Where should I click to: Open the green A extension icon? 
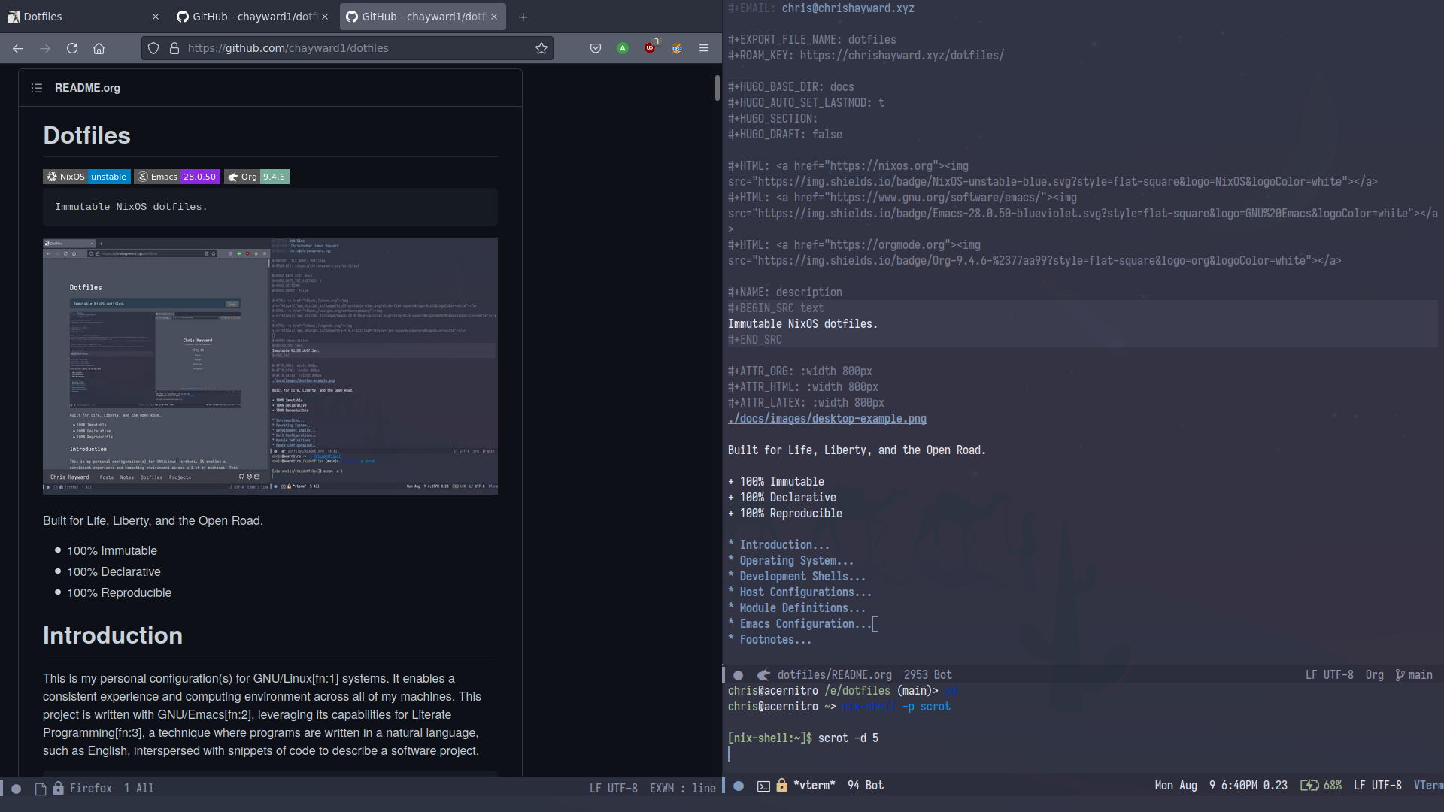click(623, 48)
